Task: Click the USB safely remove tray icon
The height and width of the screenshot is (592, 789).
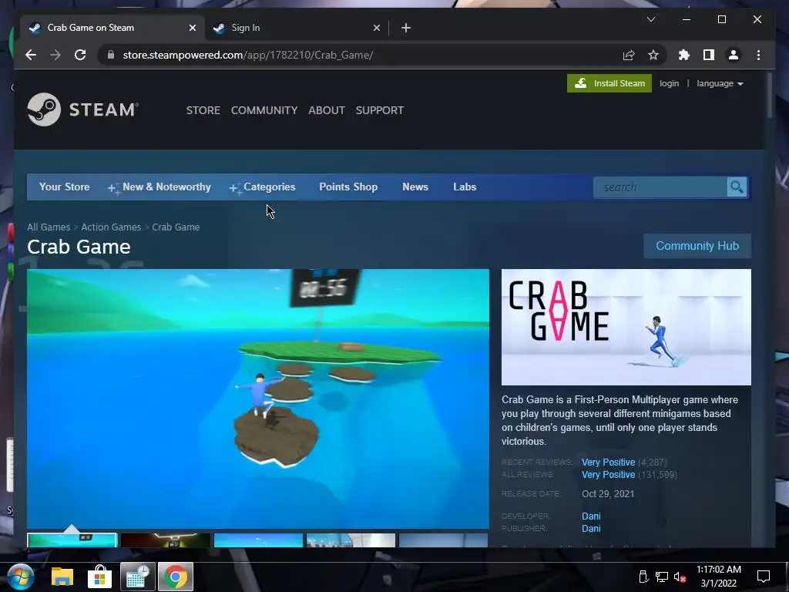Action: pos(643,577)
